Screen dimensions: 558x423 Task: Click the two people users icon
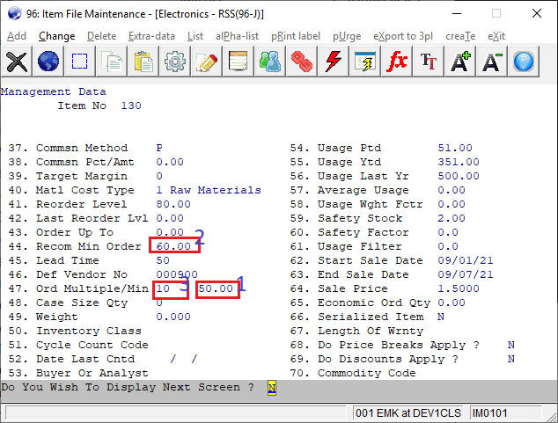tap(270, 62)
